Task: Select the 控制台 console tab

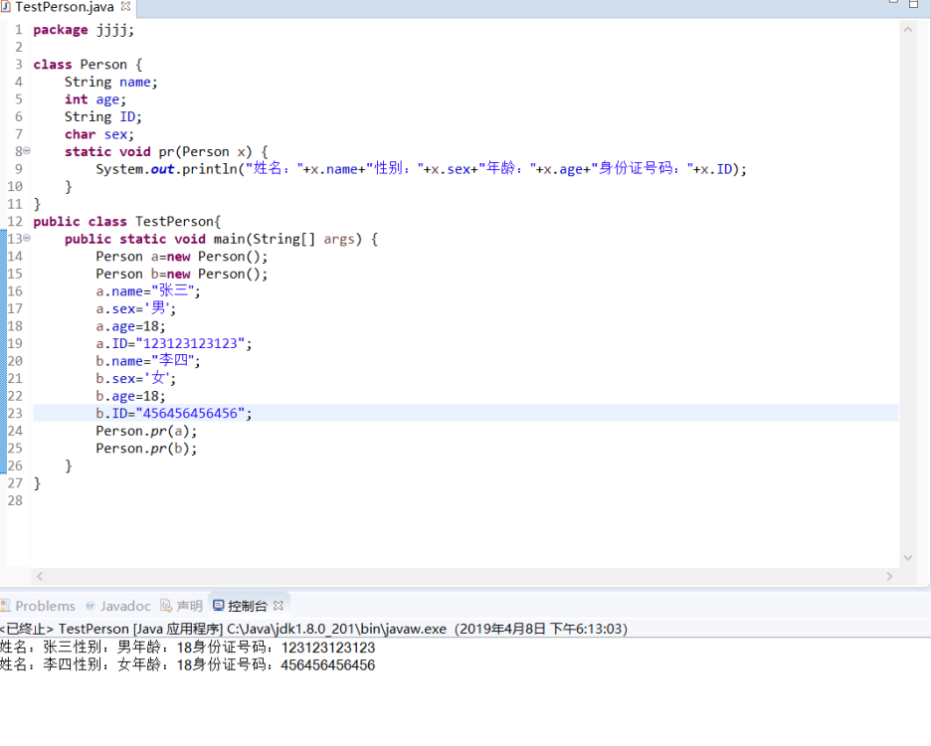Action: tap(247, 606)
